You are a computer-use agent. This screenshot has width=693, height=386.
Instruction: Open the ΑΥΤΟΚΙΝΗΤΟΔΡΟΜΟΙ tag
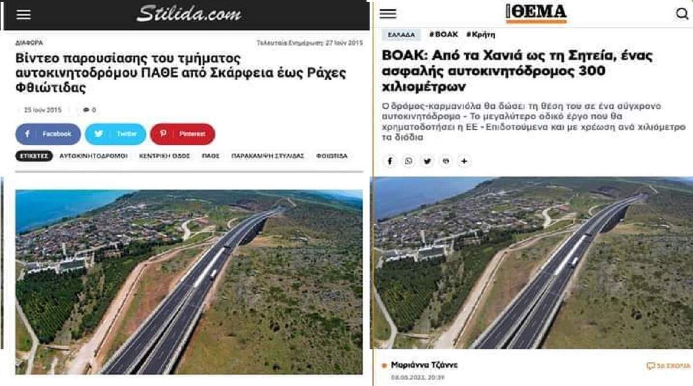pos(94,156)
